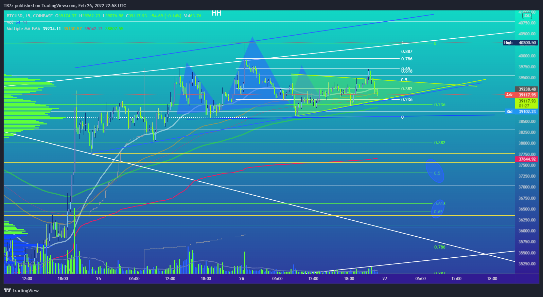Screen dimensions: 543x297
Task: Click the white 0.786 Fibonacci level label
Action: pyautogui.click(x=407, y=59)
